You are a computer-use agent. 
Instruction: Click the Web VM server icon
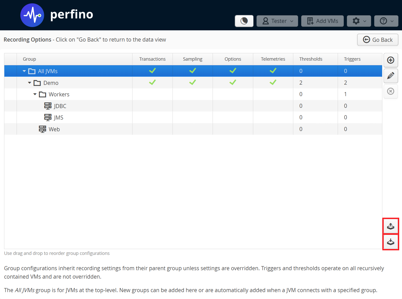[42, 129]
